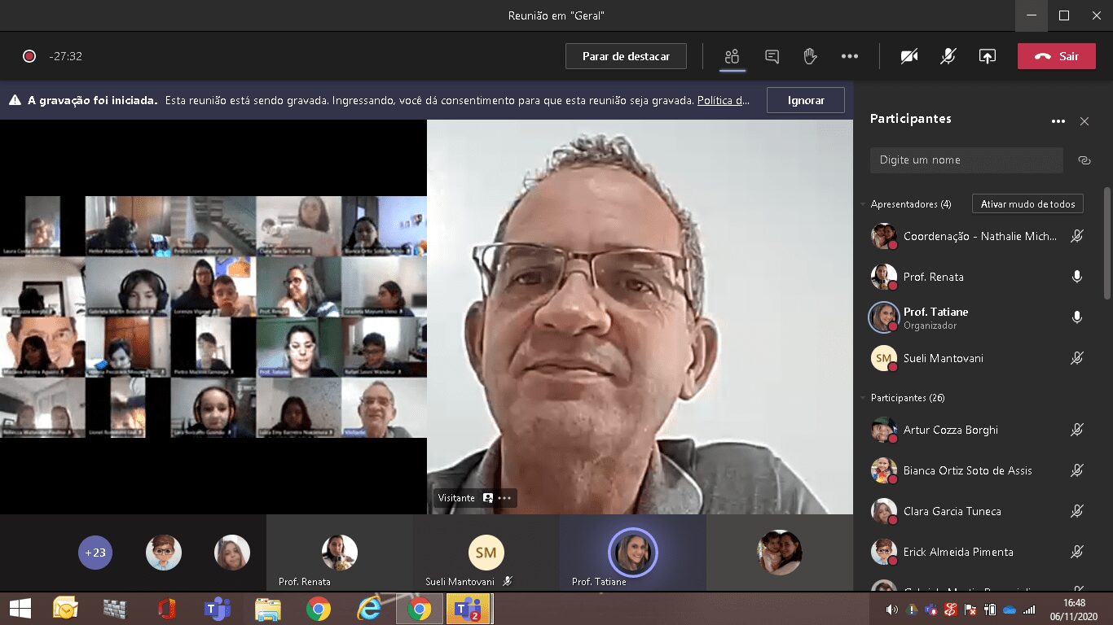
Task: Copy meeting link icon beside search
Action: tap(1084, 160)
